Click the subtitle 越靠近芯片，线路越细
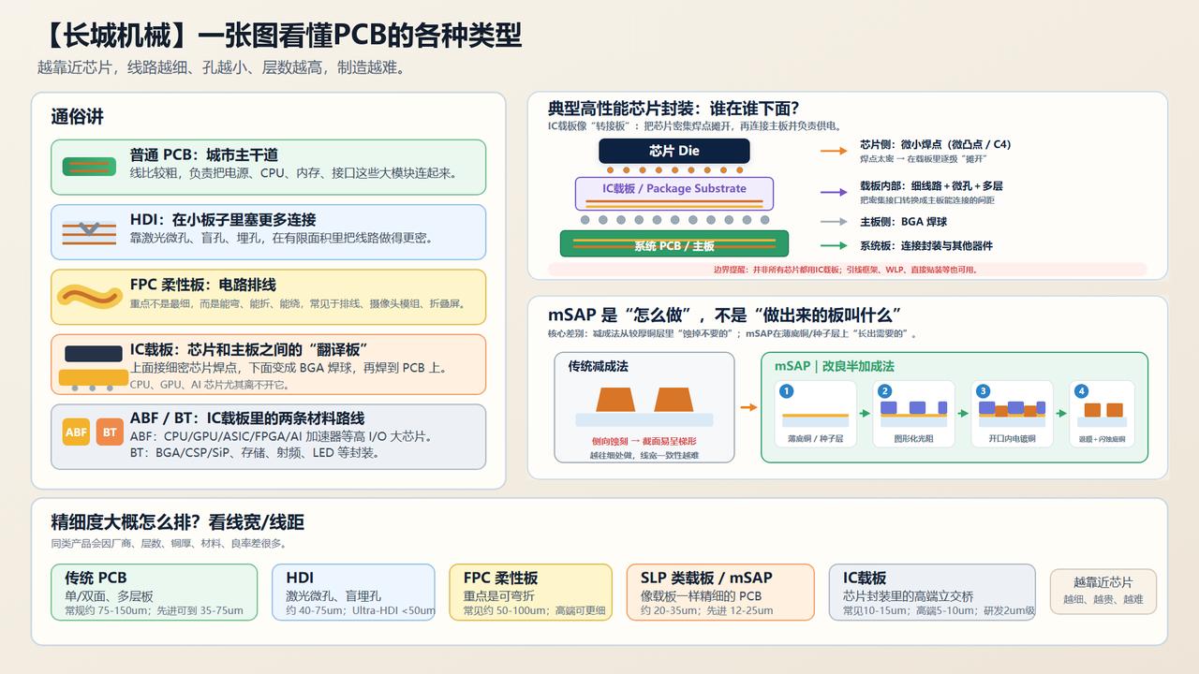The height and width of the screenshot is (674, 1199). [x=221, y=67]
